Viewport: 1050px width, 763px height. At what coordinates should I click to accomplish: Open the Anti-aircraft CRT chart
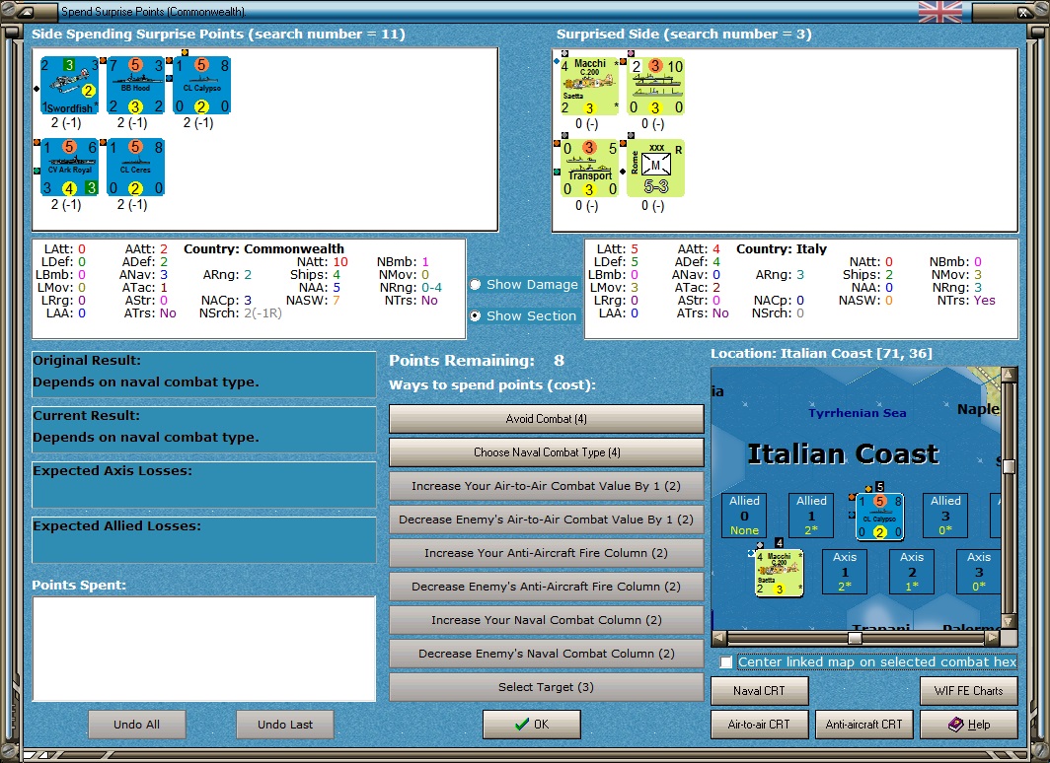863,725
